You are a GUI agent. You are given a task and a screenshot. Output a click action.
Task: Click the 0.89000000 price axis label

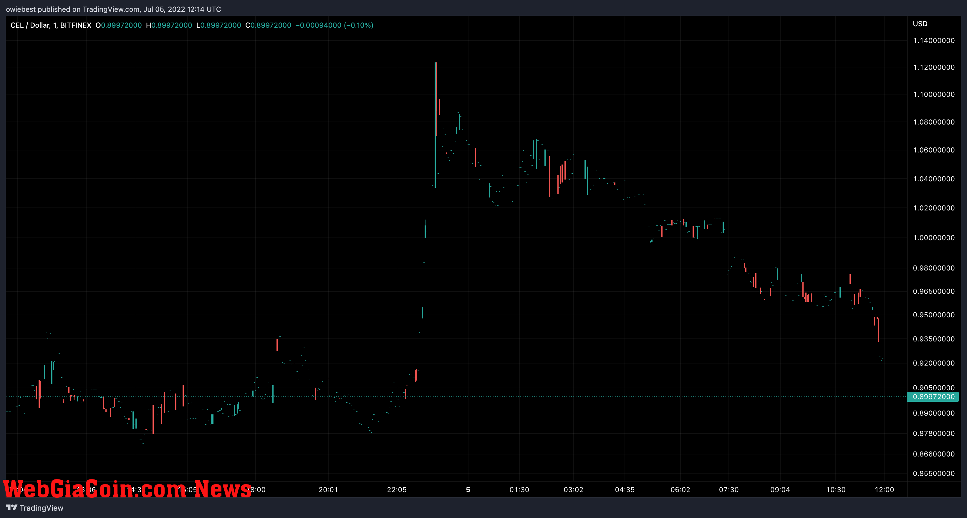pos(934,413)
